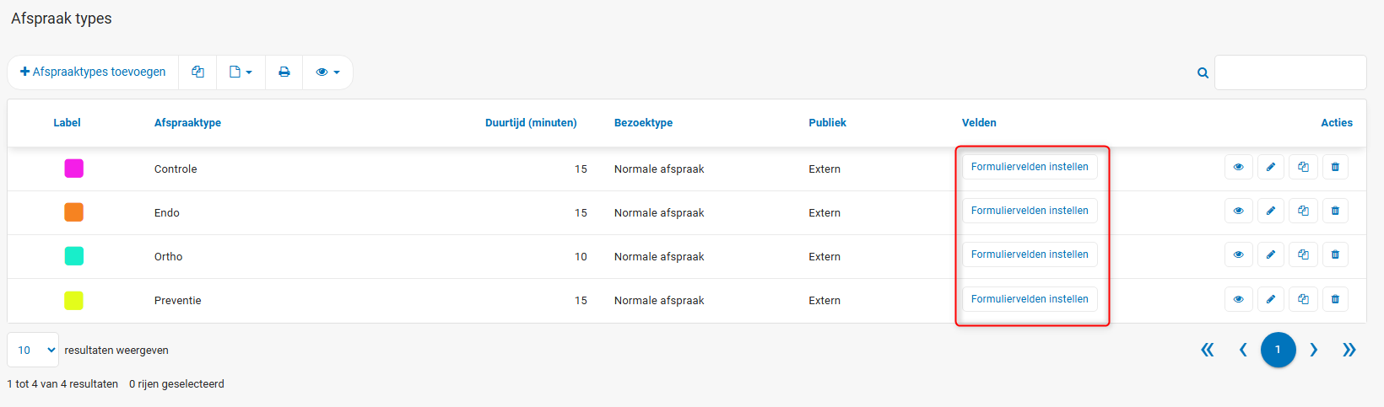The image size is (1384, 407).
Task: Open the results per page dropdown
Action: pyautogui.click(x=33, y=350)
